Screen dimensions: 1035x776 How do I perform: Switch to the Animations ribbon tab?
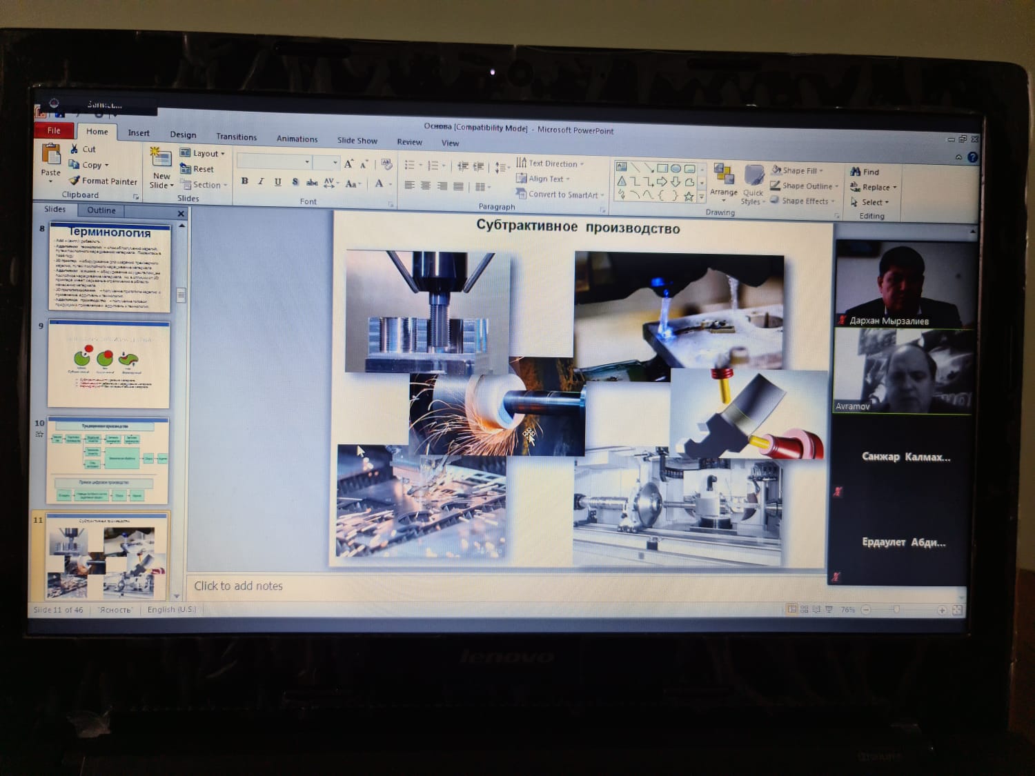pyautogui.click(x=297, y=139)
